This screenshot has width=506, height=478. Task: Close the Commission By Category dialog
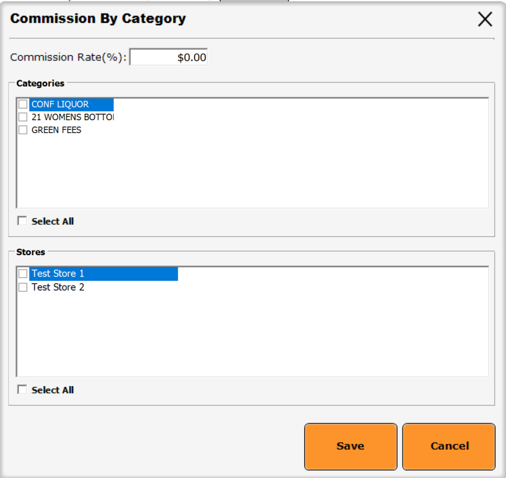click(485, 19)
